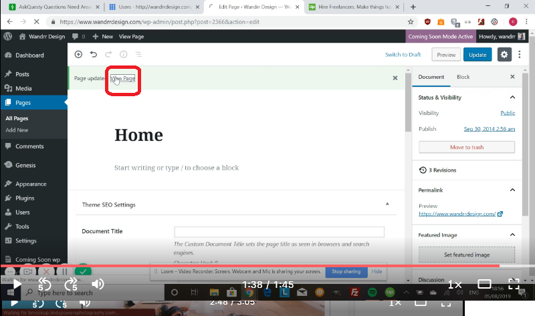535x316 pixels.
Task: Open the Chrome profile avatar
Action: 513,22
